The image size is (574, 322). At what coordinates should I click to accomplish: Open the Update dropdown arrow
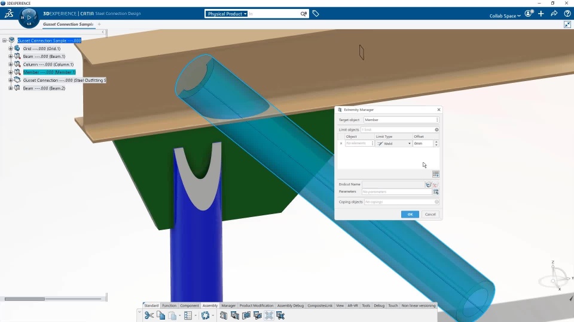coord(213,315)
